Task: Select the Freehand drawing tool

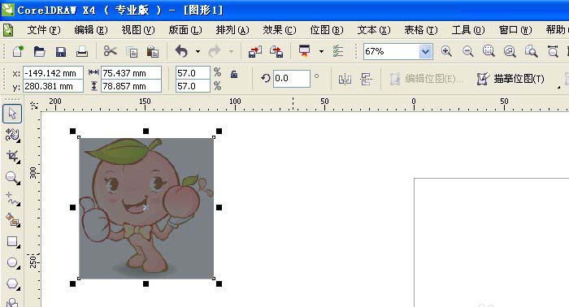Action: coord(12,199)
